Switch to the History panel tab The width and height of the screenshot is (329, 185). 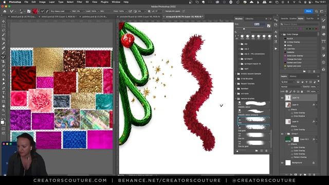pos(293,77)
